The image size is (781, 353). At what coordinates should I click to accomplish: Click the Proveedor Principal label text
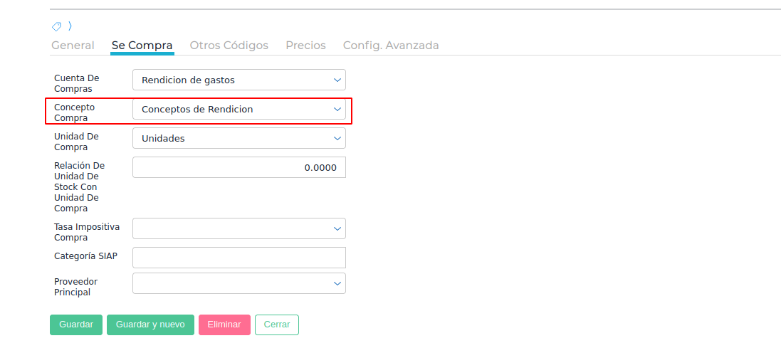pyautogui.click(x=75, y=287)
